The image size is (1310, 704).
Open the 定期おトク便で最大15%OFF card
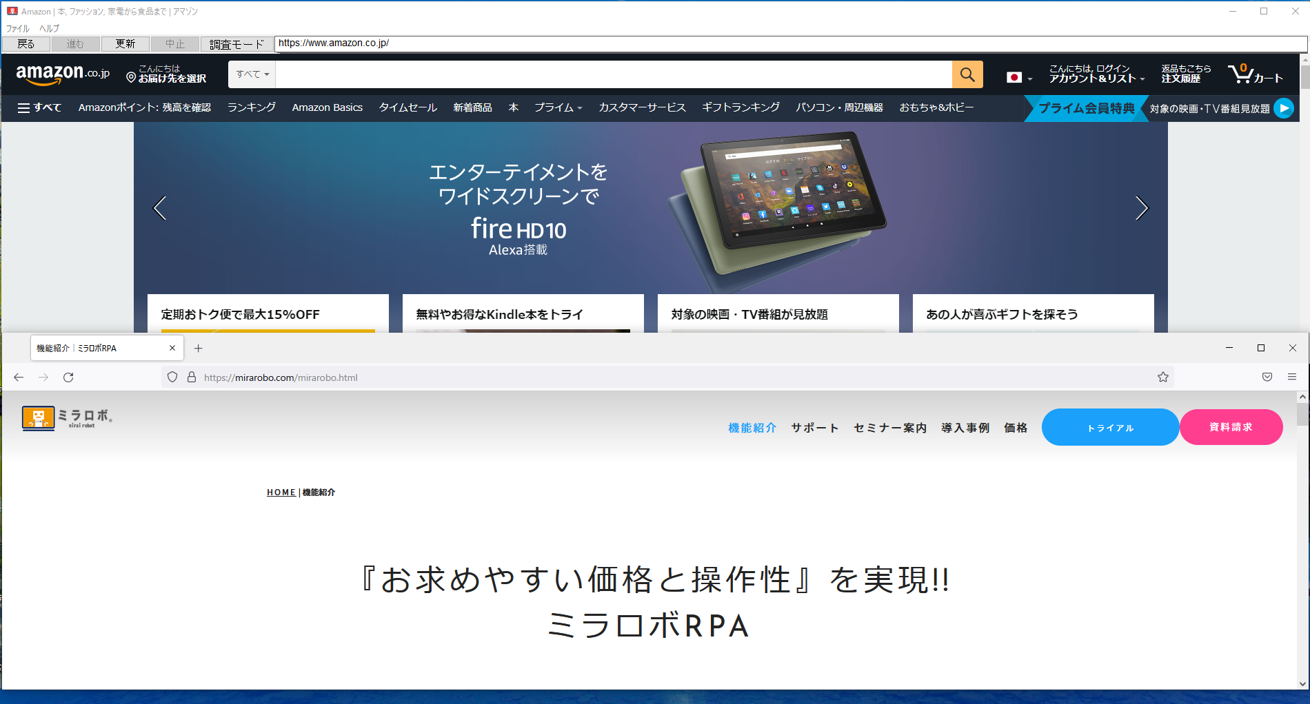coord(268,314)
